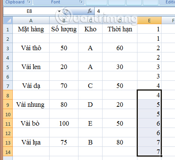Select the 'Vải dạ' cell
Image resolution: width=175 pixels, height=160 pixels.
(x=31, y=85)
